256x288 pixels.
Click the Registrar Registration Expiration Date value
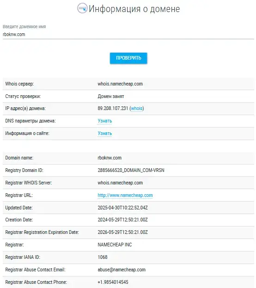coord(122,233)
